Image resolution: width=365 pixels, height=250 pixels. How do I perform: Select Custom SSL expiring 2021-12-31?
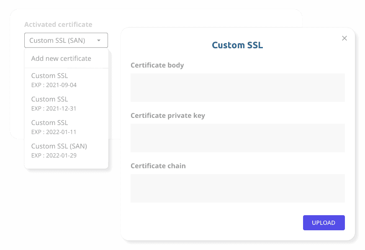tap(66, 104)
